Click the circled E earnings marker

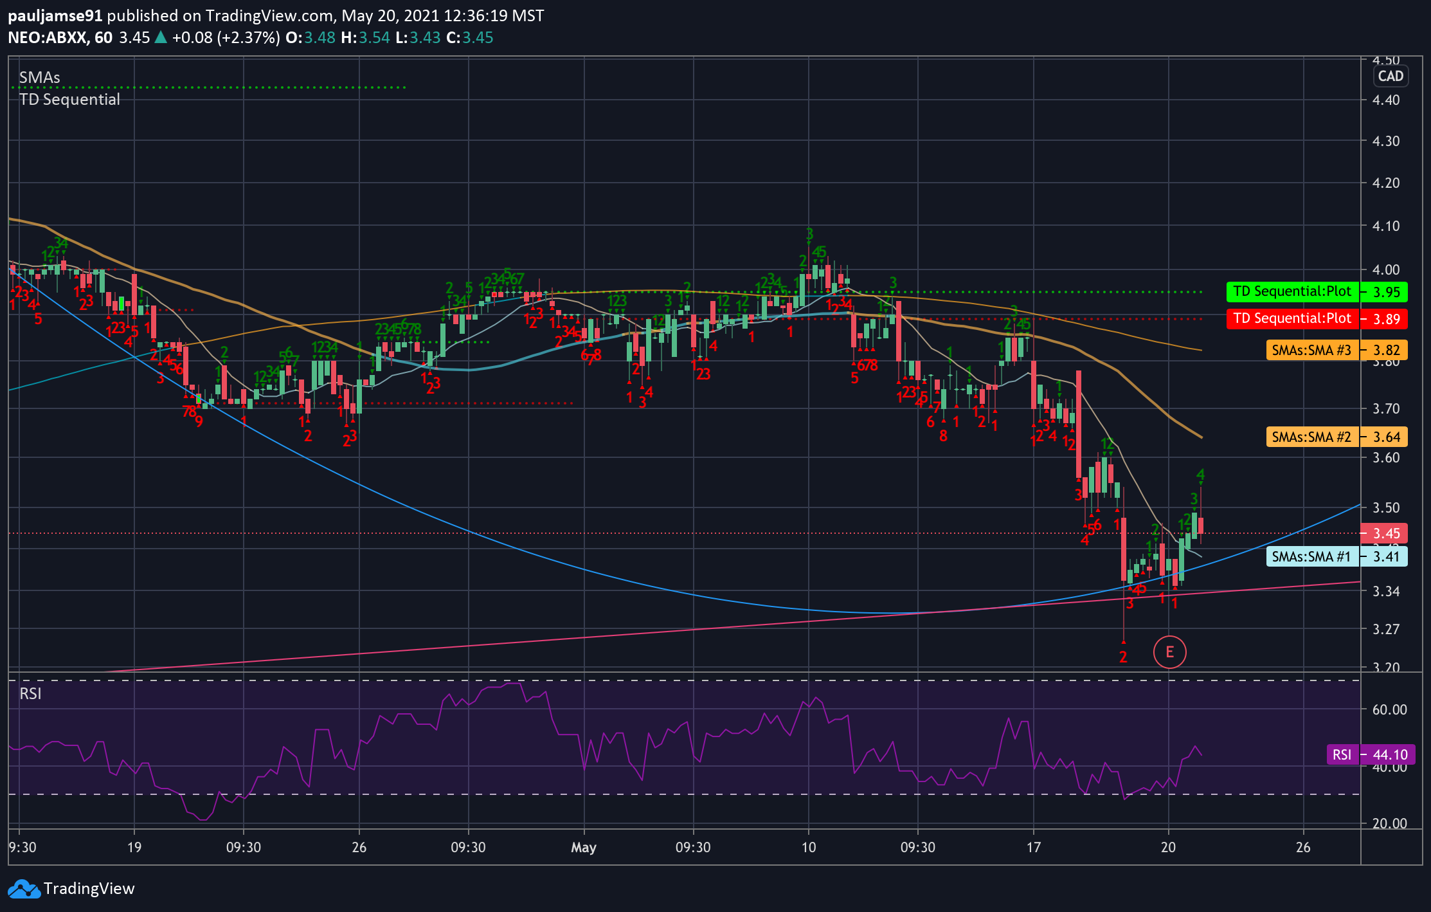(1169, 652)
